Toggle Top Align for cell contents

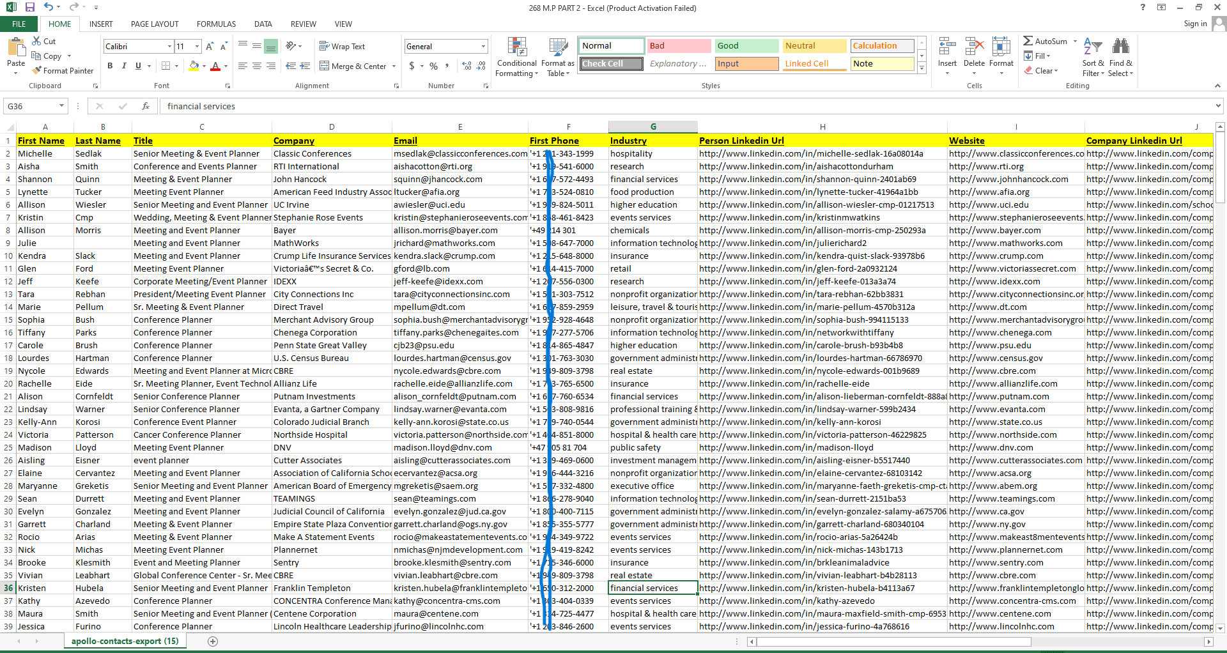coord(243,46)
